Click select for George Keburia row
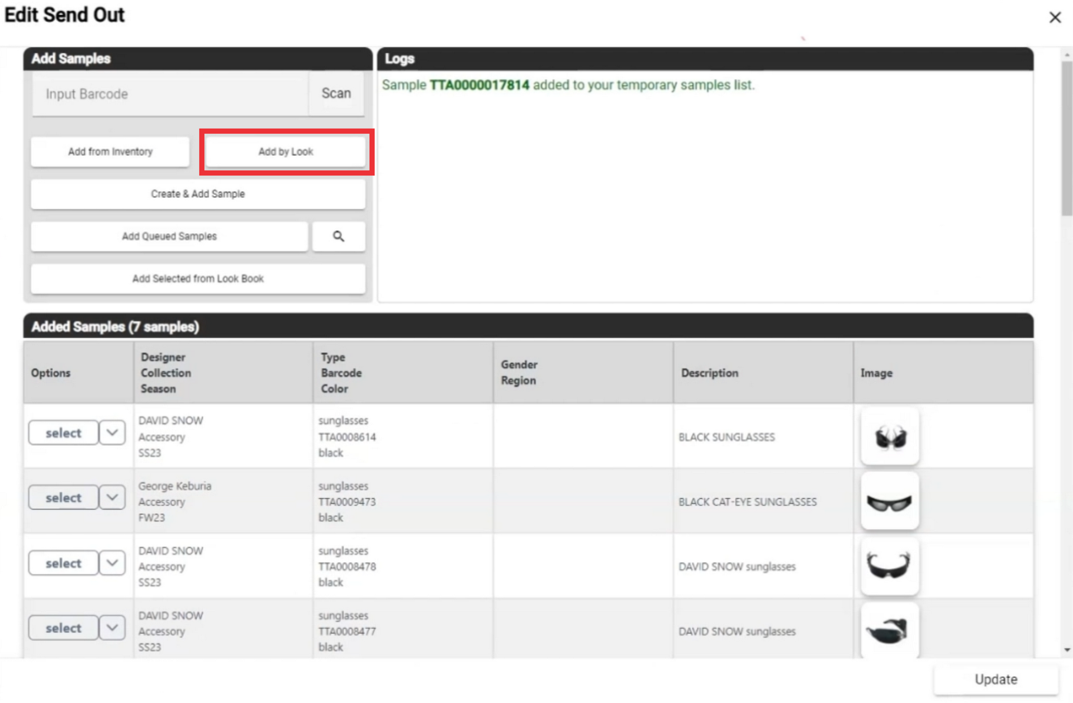The height and width of the screenshot is (703, 1073). [x=63, y=497]
